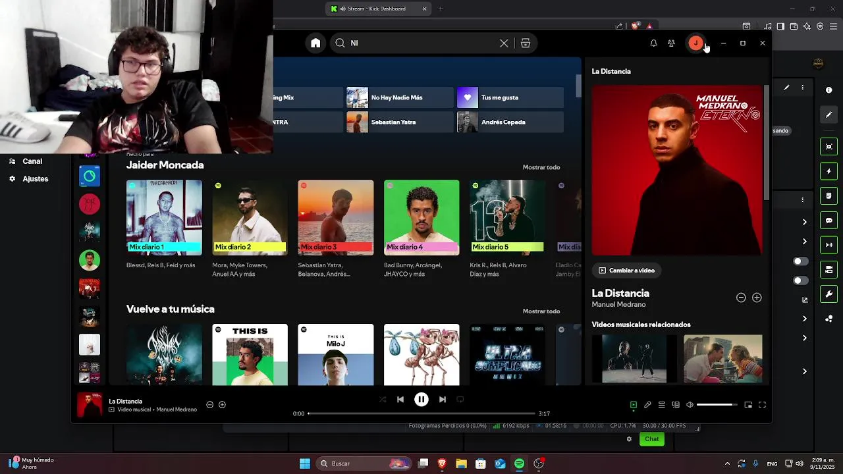
Task: Seek within the song progress bar
Action: [421, 413]
